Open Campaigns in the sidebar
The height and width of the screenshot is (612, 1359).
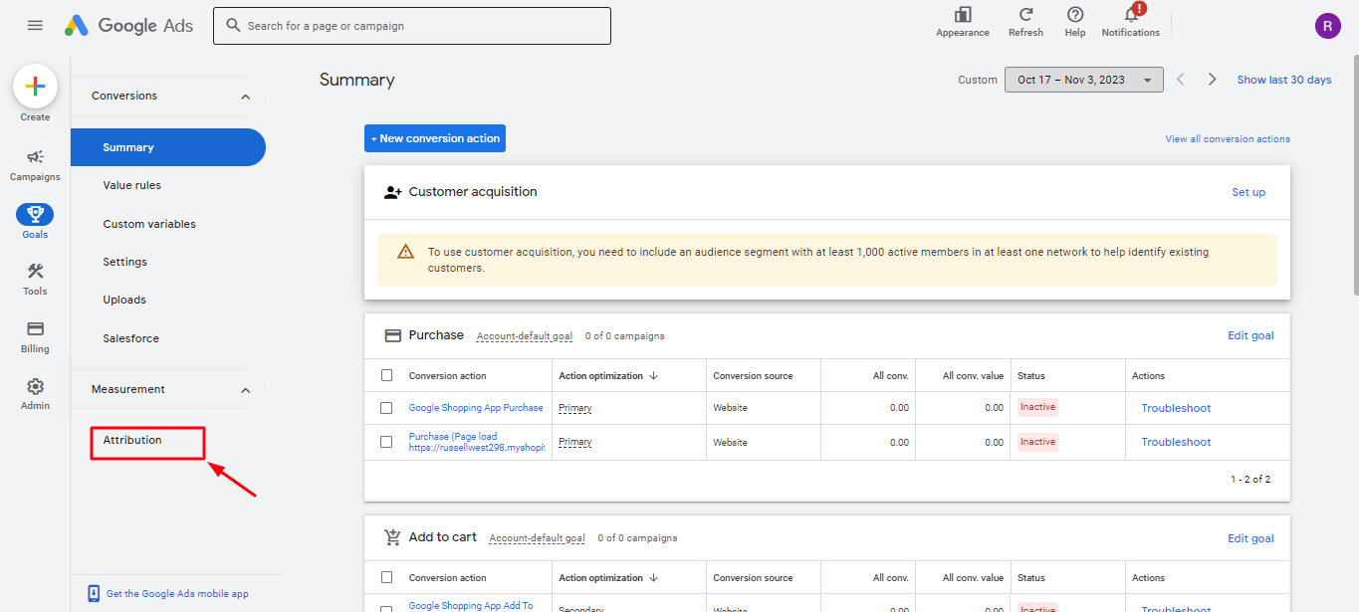click(x=35, y=165)
